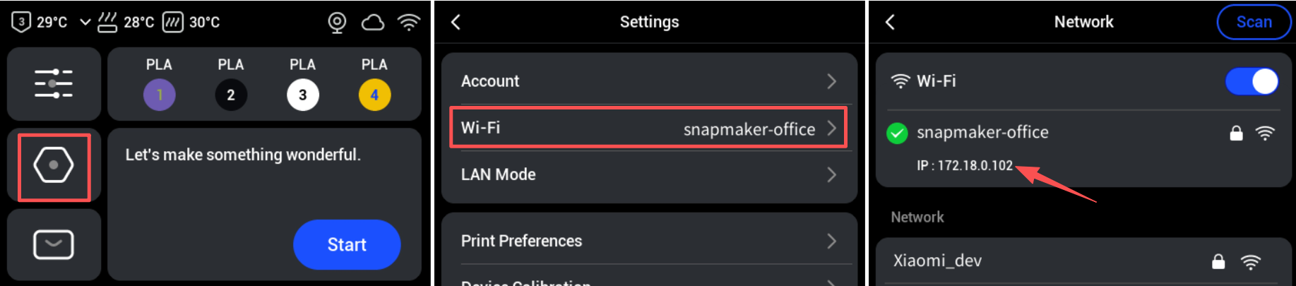Open the parameter sliders adjustment icon
The height and width of the screenshot is (286, 1296).
point(54,83)
